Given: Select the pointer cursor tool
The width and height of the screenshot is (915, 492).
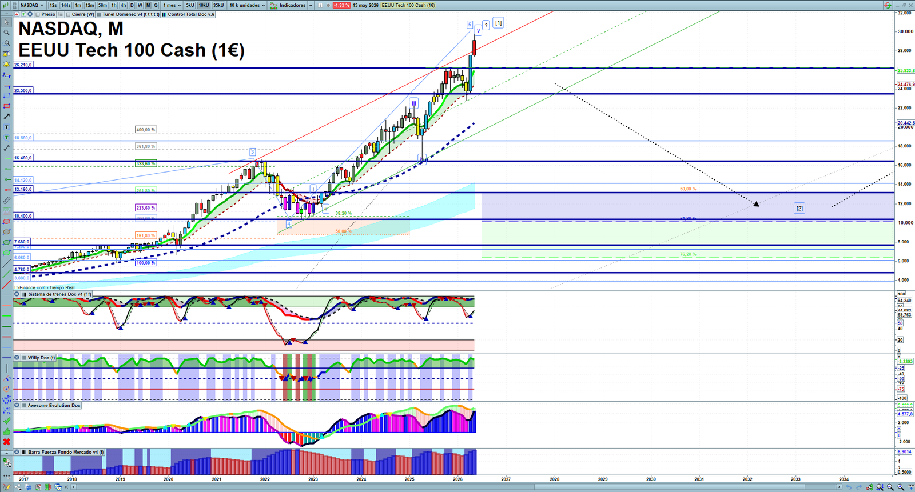Looking at the screenshot, I should click(6, 22).
